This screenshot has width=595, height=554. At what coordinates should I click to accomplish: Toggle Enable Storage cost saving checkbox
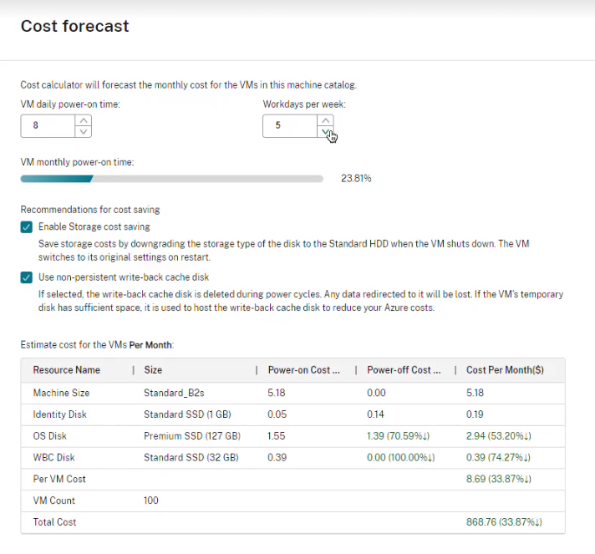pos(27,226)
